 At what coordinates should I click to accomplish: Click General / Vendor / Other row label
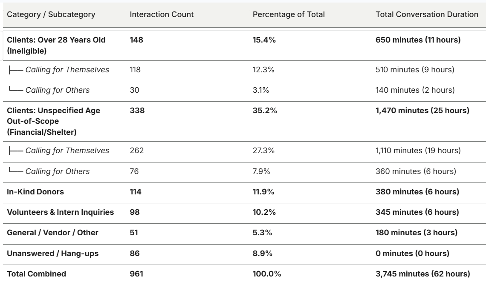[x=52, y=233]
